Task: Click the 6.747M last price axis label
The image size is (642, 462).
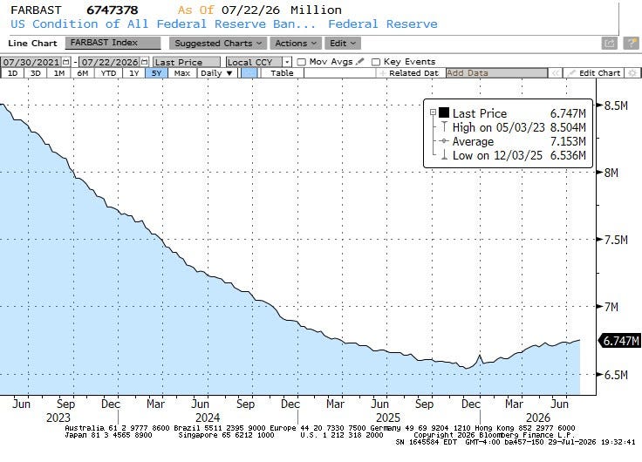Action: tap(620, 341)
